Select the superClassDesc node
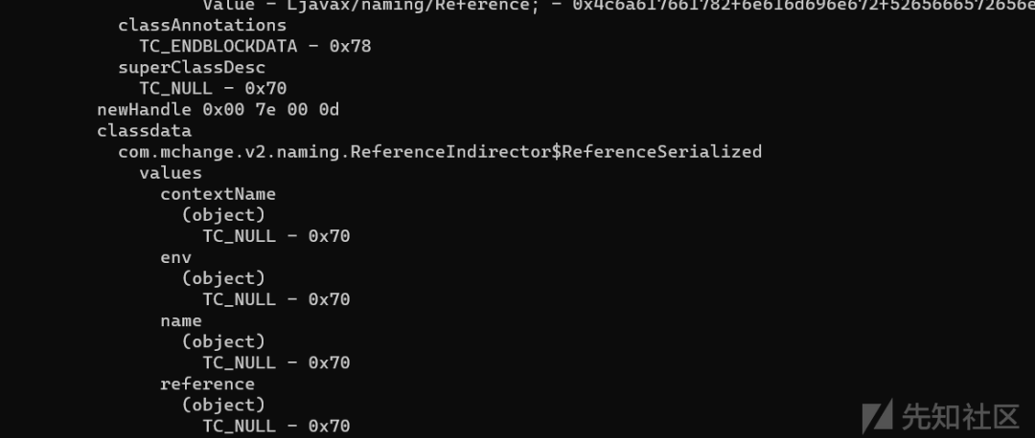1035x438 pixels. [192, 68]
